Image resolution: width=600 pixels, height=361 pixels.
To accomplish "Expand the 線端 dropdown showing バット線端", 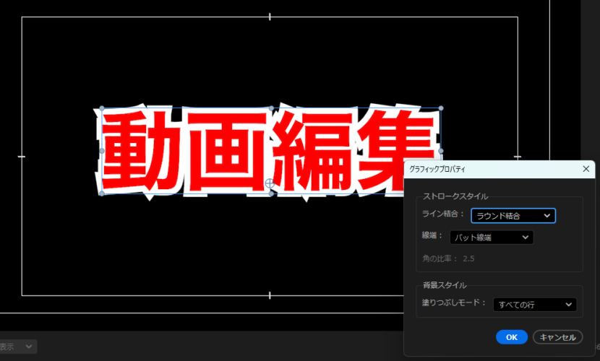I will [x=491, y=238].
